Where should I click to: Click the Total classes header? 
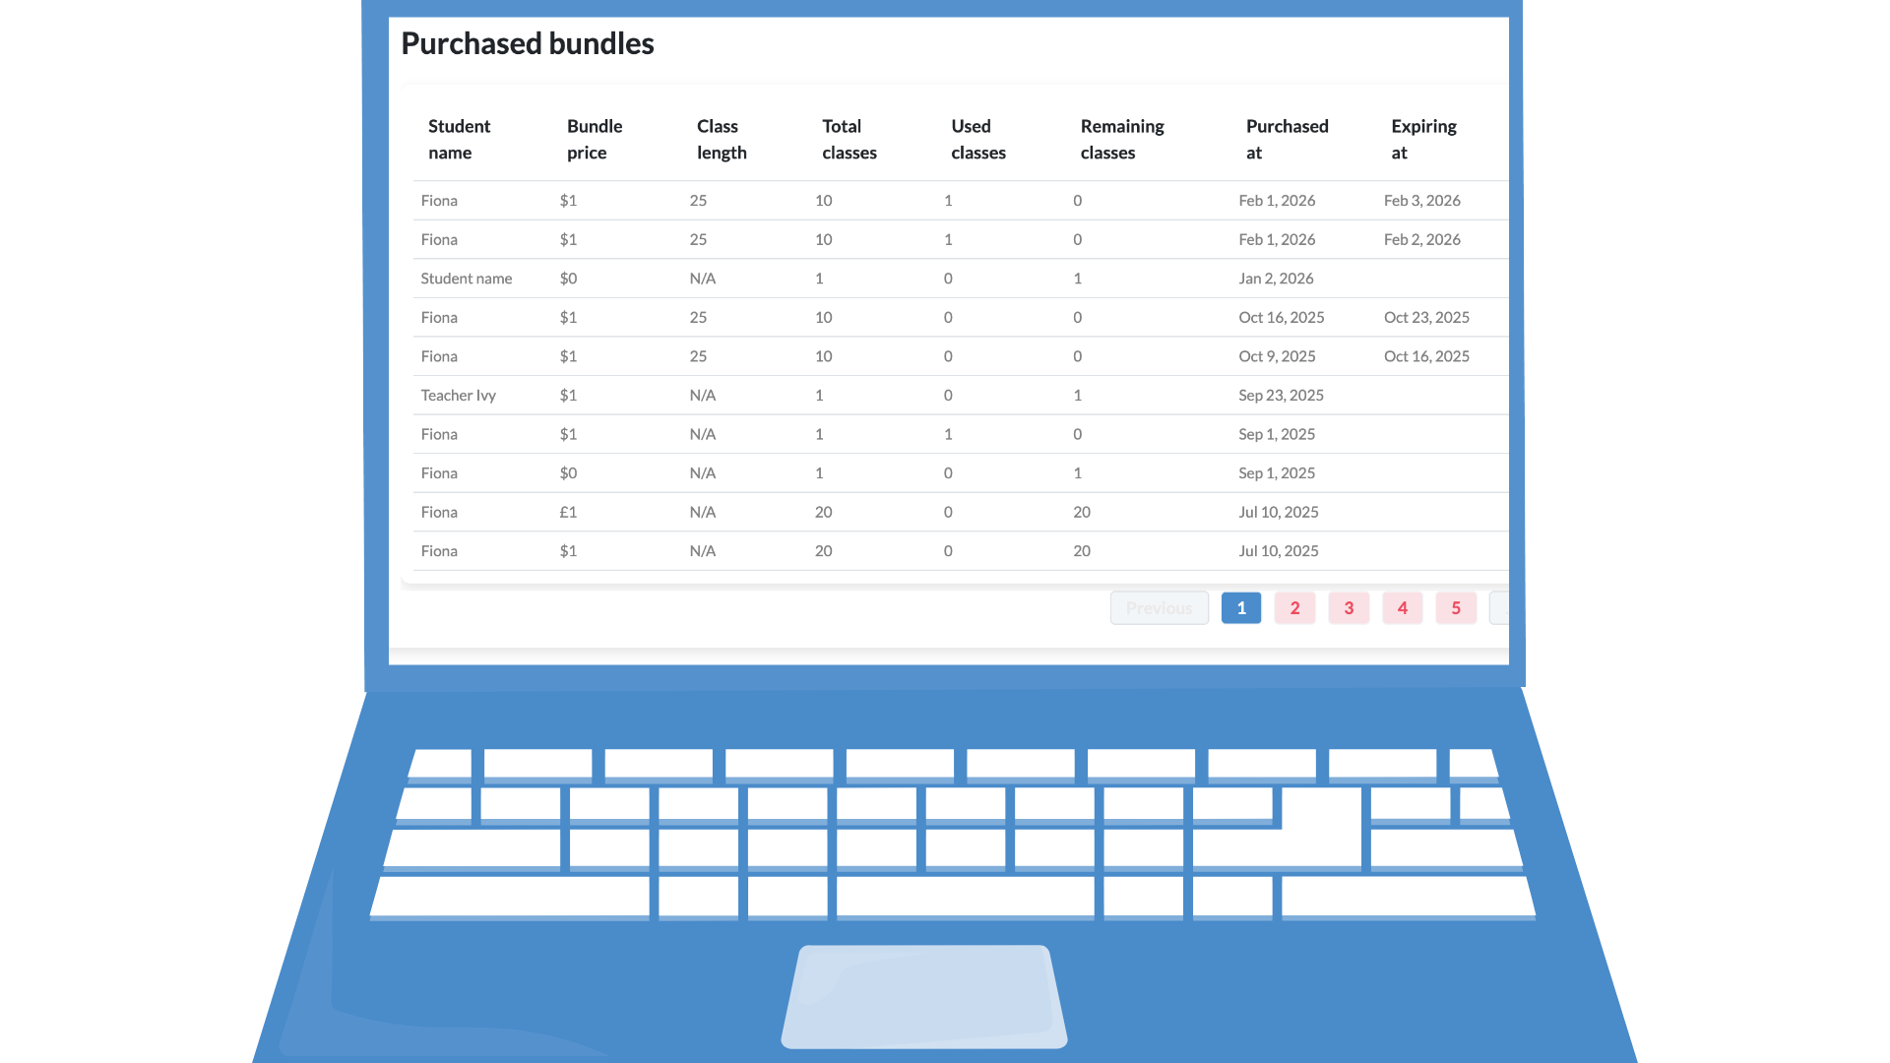pos(849,139)
